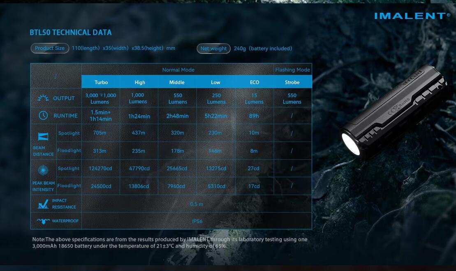The height and width of the screenshot is (271, 456).
Task: Click the 110(length) x35(width) dimensions text
Action: [123, 48]
